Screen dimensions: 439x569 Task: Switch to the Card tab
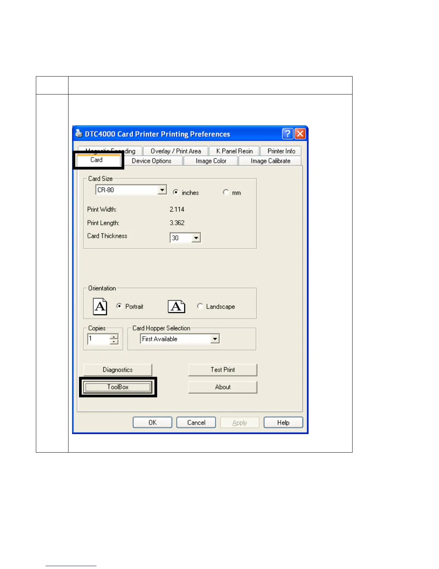(96, 160)
